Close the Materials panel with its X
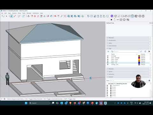 click(x=150, y=38)
